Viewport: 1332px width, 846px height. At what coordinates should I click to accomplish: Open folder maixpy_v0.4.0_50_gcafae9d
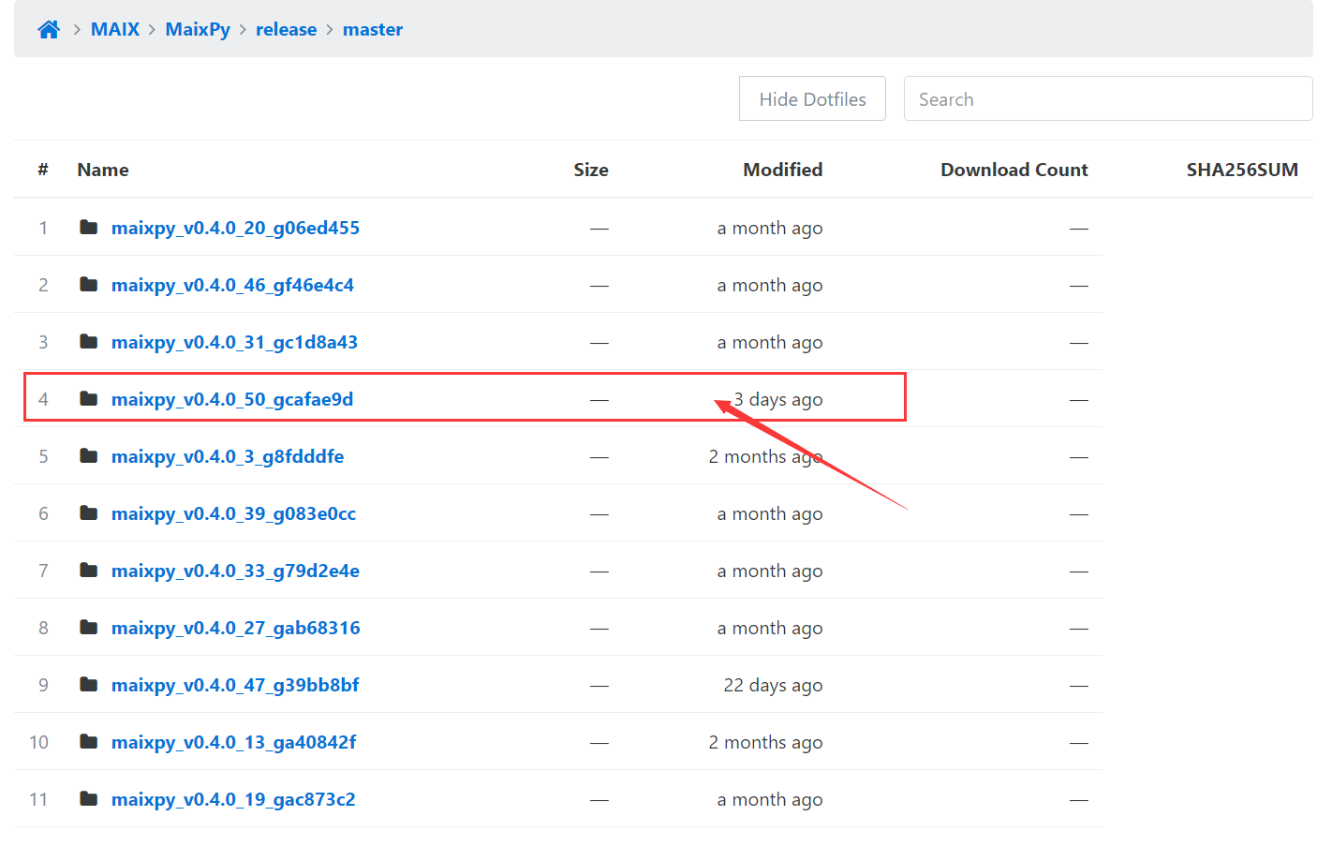232,399
